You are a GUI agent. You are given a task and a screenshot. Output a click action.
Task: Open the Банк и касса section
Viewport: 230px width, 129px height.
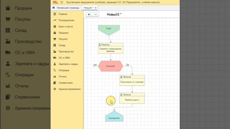[x=65, y=27]
